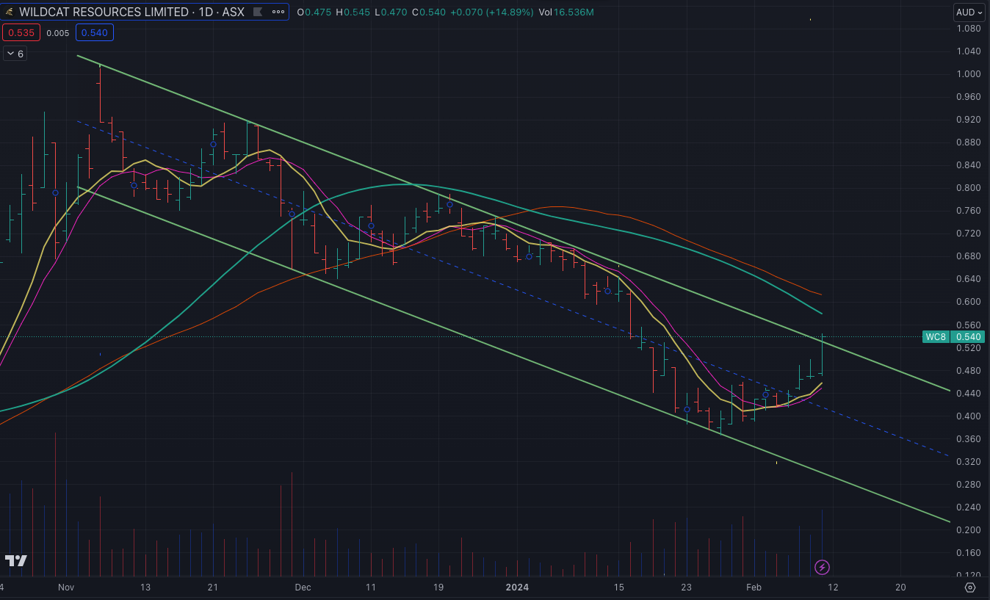Click the 0.160 price axis label
The height and width of the screenshot is (600, 990).
coord(969,553)
